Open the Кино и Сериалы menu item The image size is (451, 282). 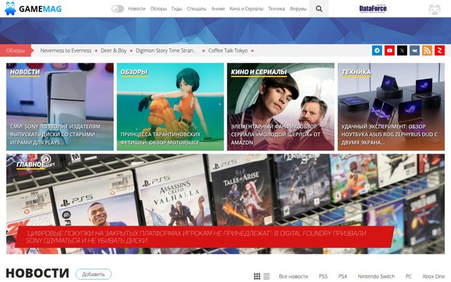click(x=246, y=9)
